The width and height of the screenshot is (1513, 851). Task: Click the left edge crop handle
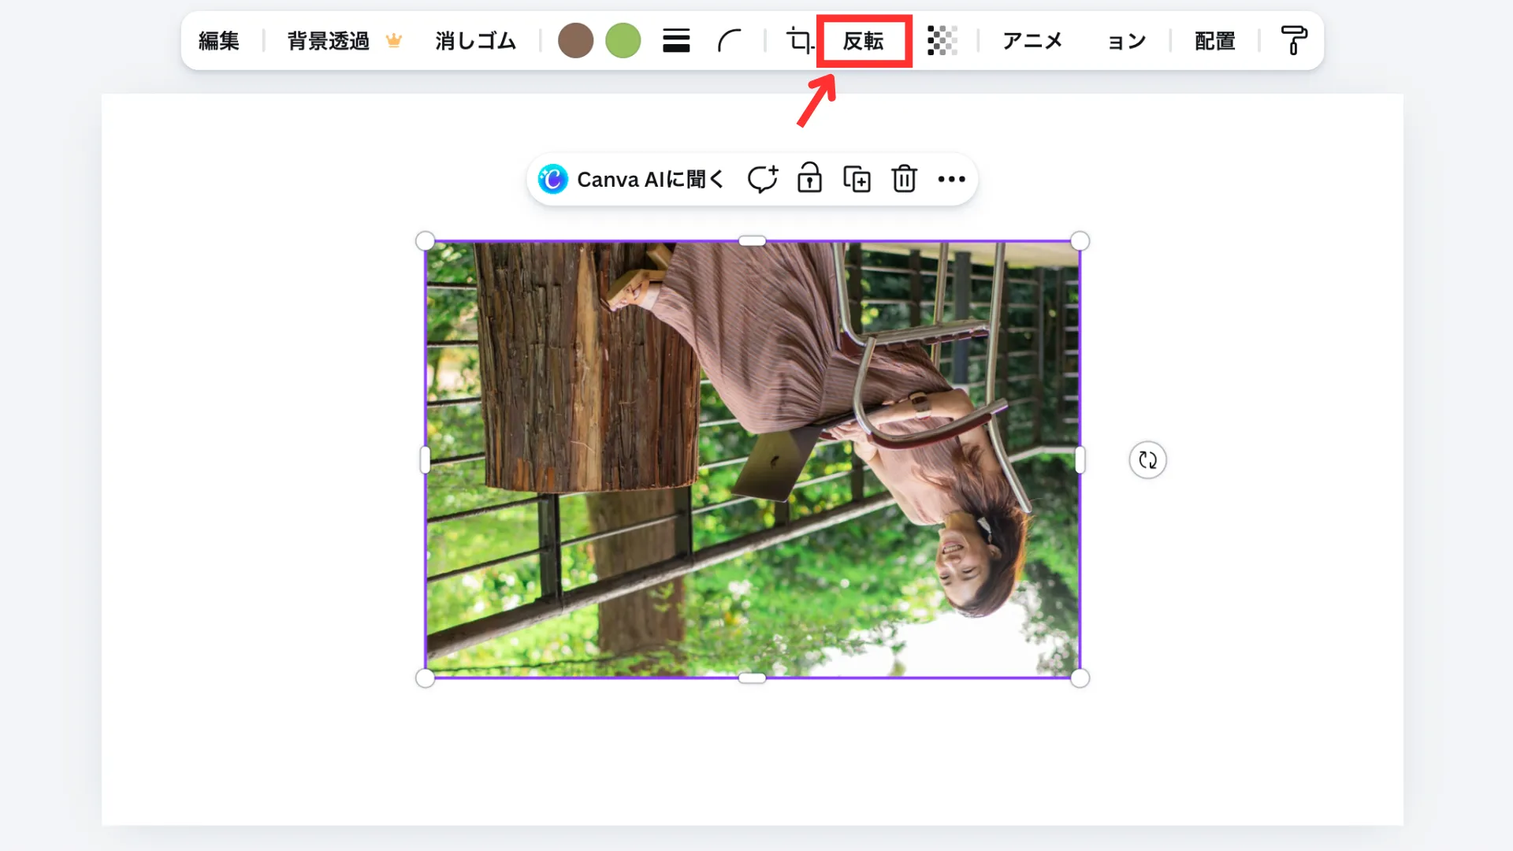pos(426,460)
